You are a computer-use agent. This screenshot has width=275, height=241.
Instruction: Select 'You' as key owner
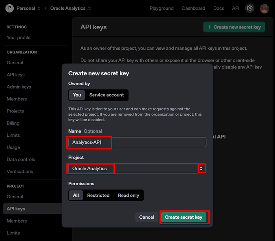[77, 95]
